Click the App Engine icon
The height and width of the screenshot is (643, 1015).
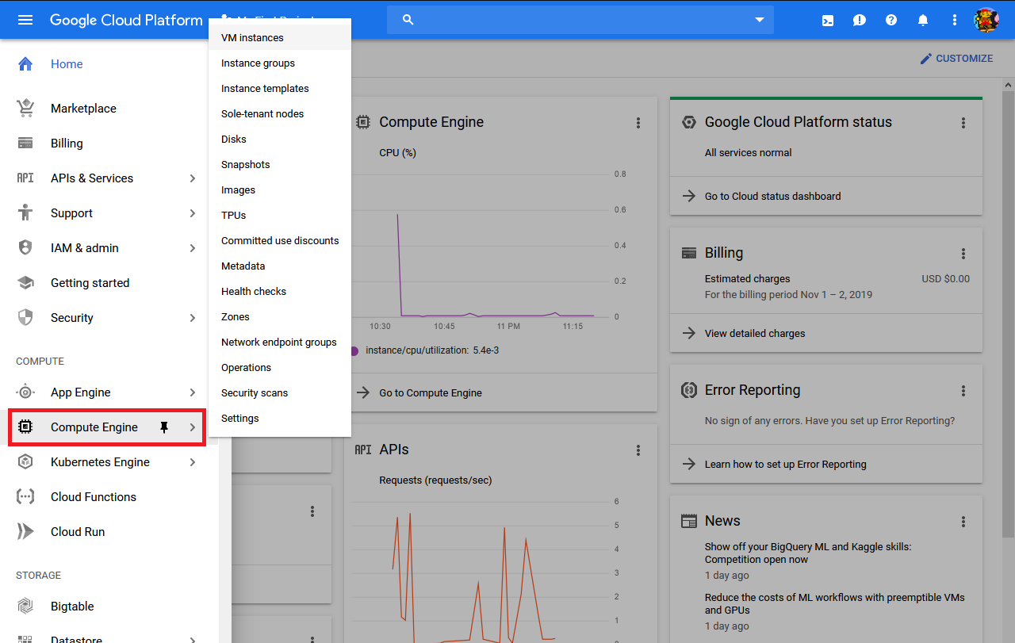point(25,392)
